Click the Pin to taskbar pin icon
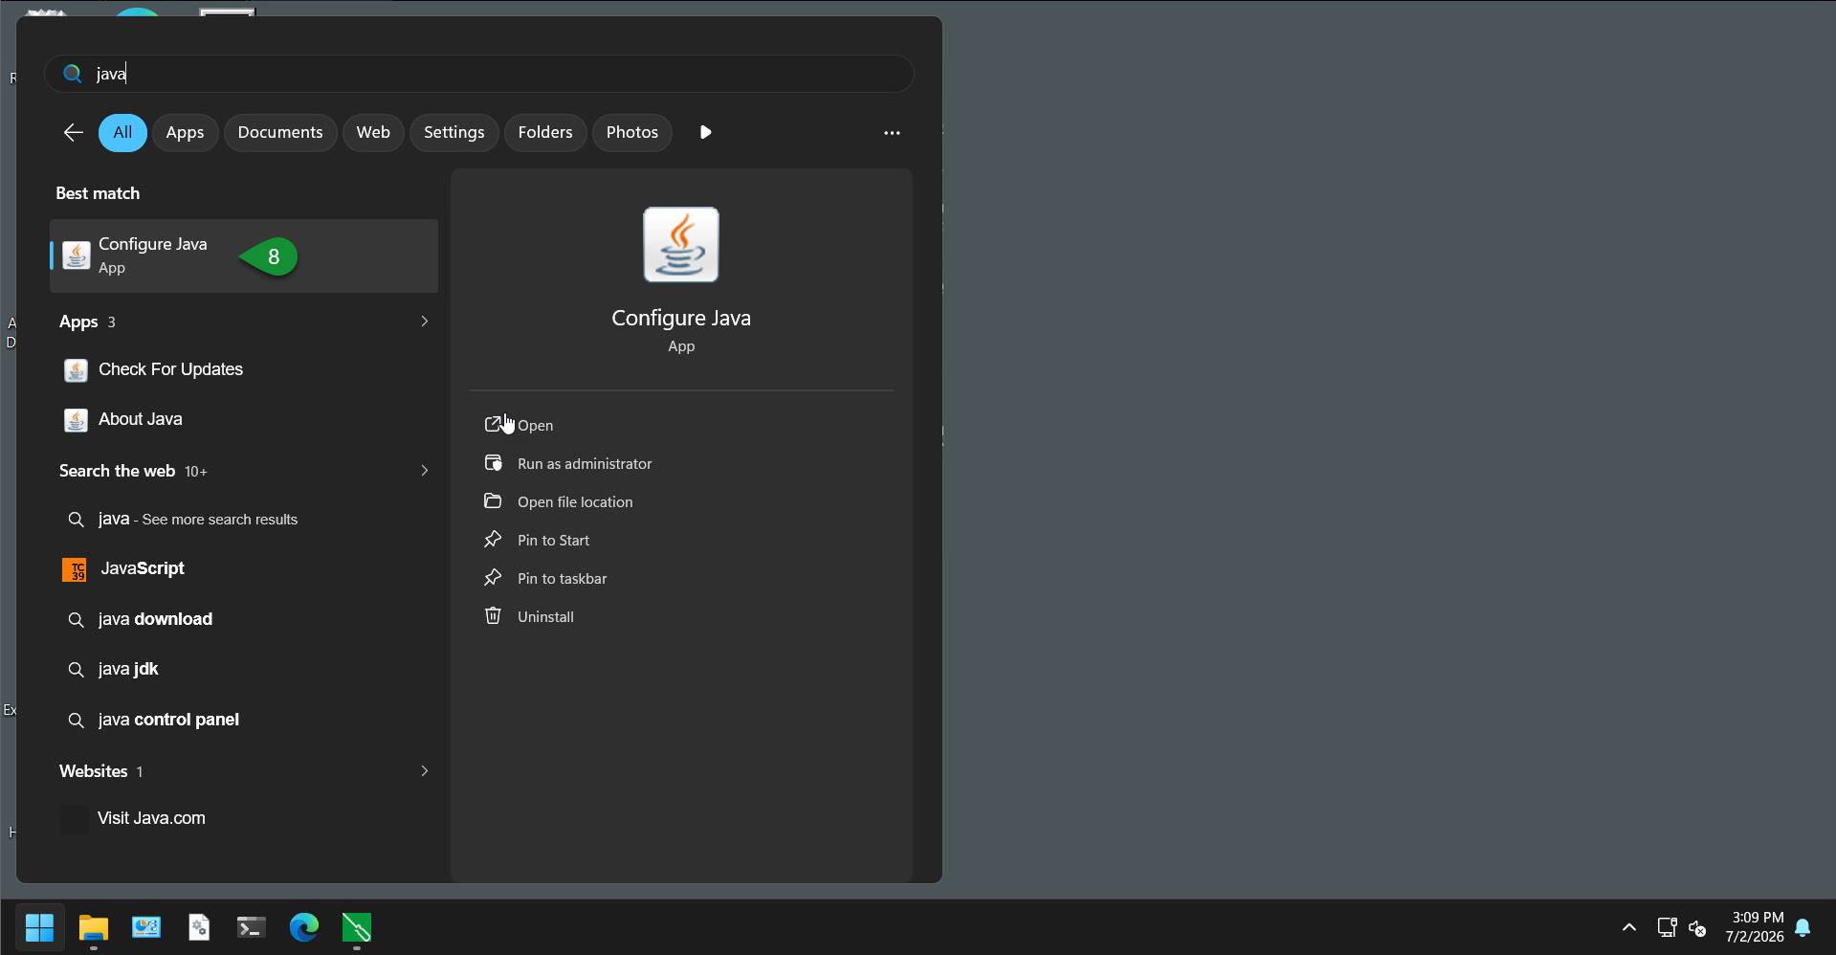This screenshot has height=955, width=1836. point(493,578)
